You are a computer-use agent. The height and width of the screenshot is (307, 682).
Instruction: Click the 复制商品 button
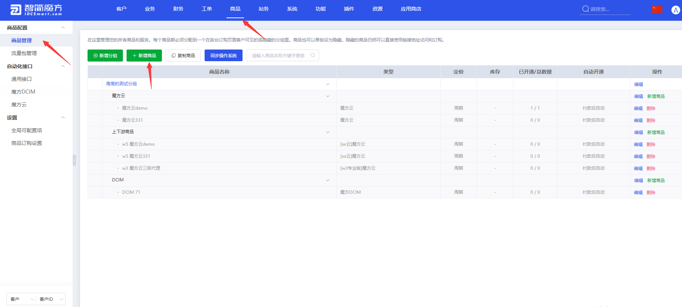point(183,56)
